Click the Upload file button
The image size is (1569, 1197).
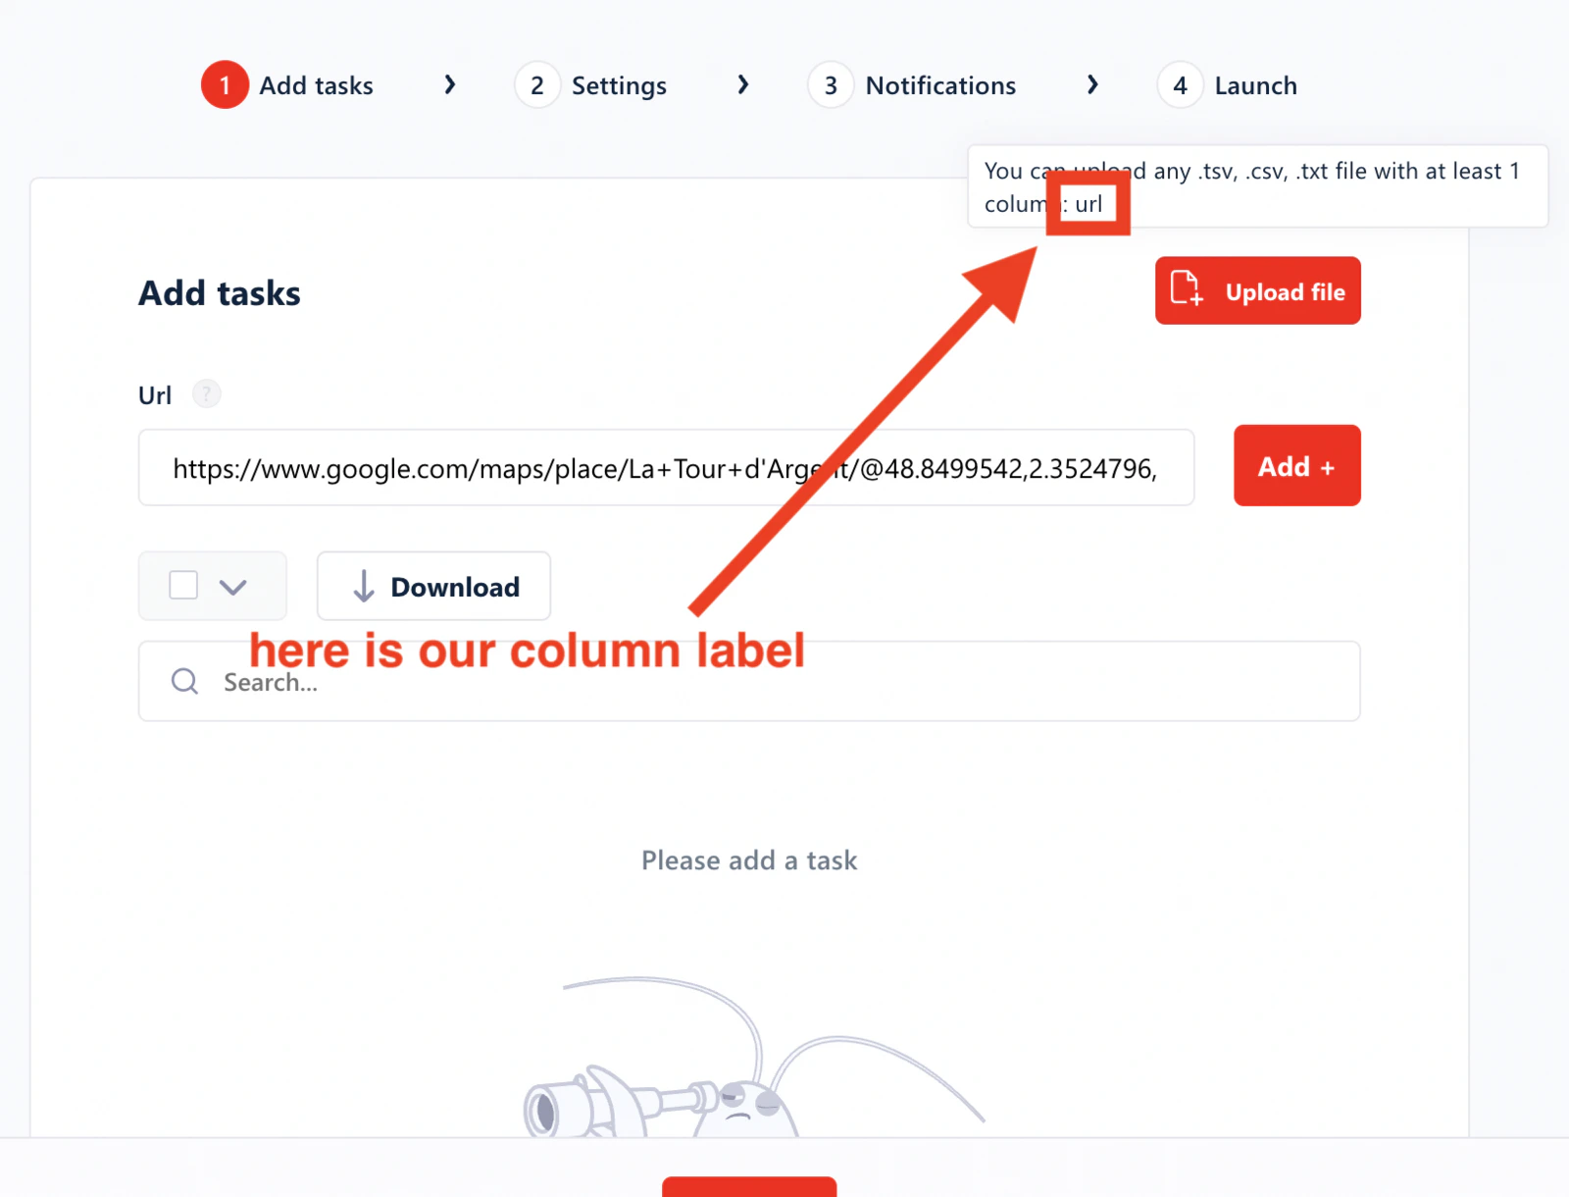pos(1257,290)
